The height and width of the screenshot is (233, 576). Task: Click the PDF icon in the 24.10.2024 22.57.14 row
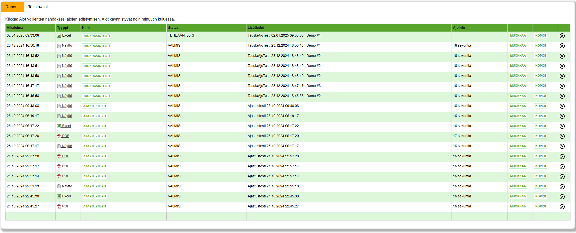click(x=59, y=176)
